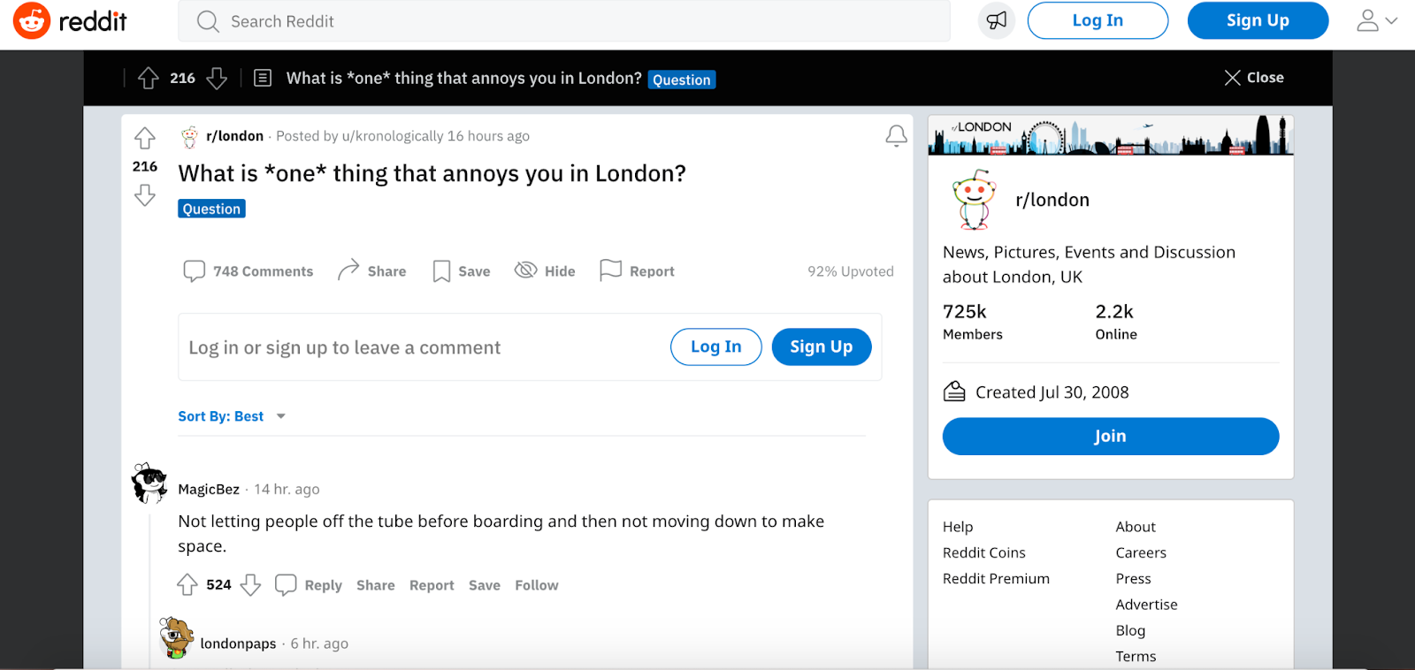Viewport: 1415px width, 670px height.
Task: Click the 14 hr. ago timestamp
Action: click(x=287, y=489)
